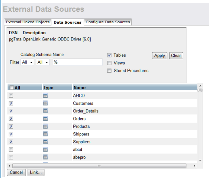Toggle the All select checkbox in header
This screenshot has height=178, width=213.
[x=11, y=88]
